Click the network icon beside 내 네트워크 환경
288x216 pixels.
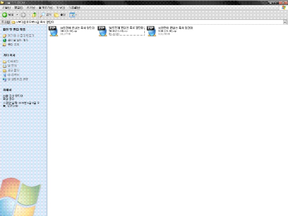[4, 79]
